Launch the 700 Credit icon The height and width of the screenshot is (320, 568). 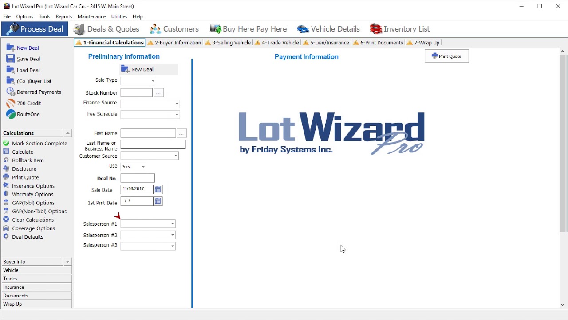(10, 103)
